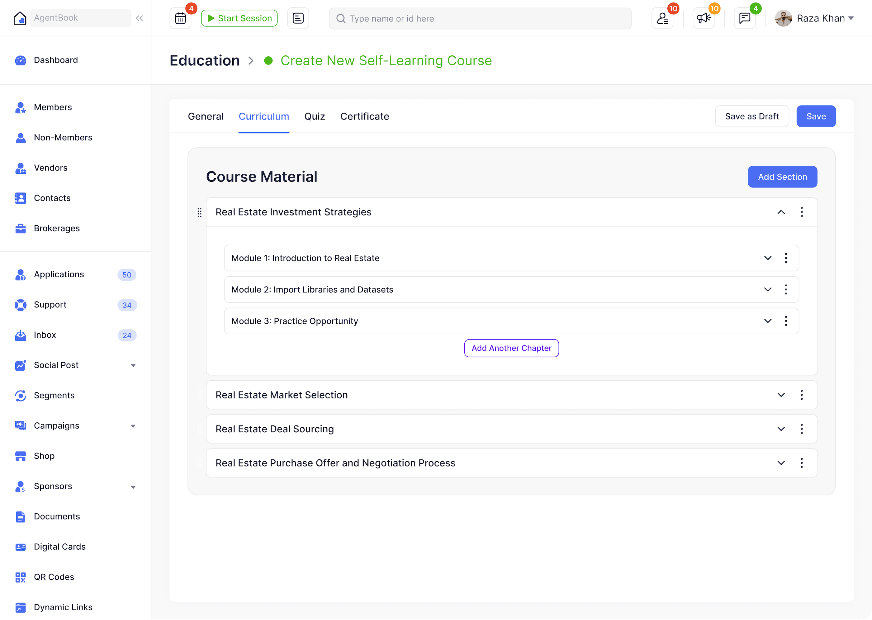Click the Add Section button
872x620 pixels.
point(782,177)
